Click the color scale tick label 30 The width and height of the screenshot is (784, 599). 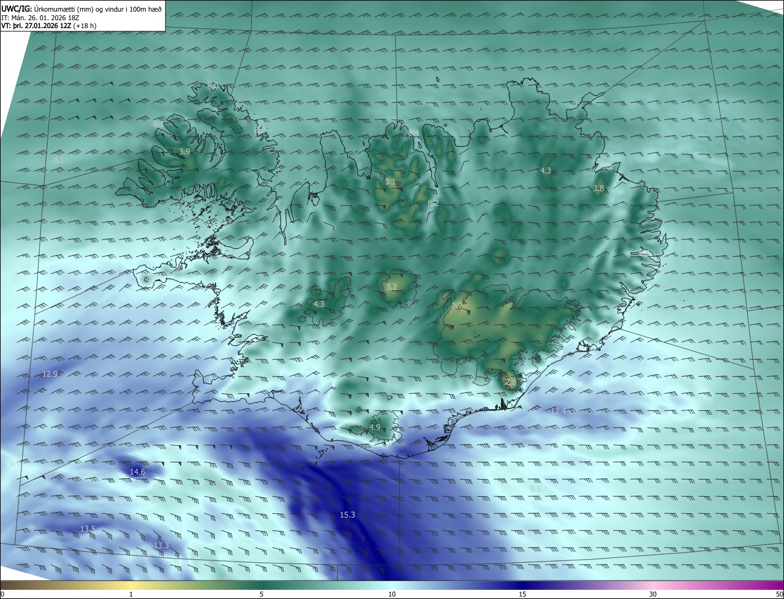(653, 594)
